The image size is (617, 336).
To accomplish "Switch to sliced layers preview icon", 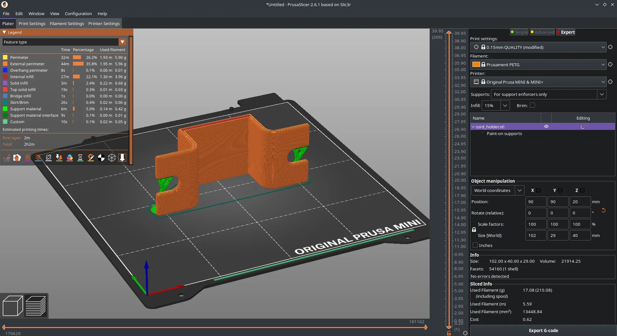I will [x=36, y=306].
